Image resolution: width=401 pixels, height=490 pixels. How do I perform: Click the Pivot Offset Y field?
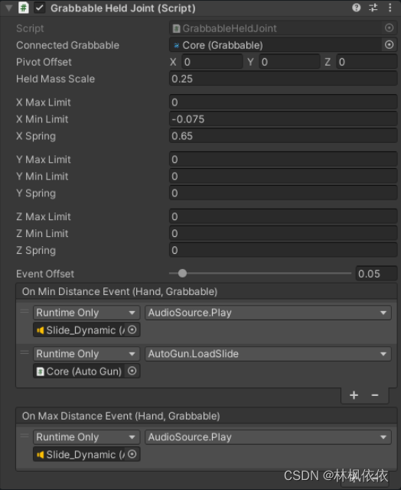click(289, 62)
